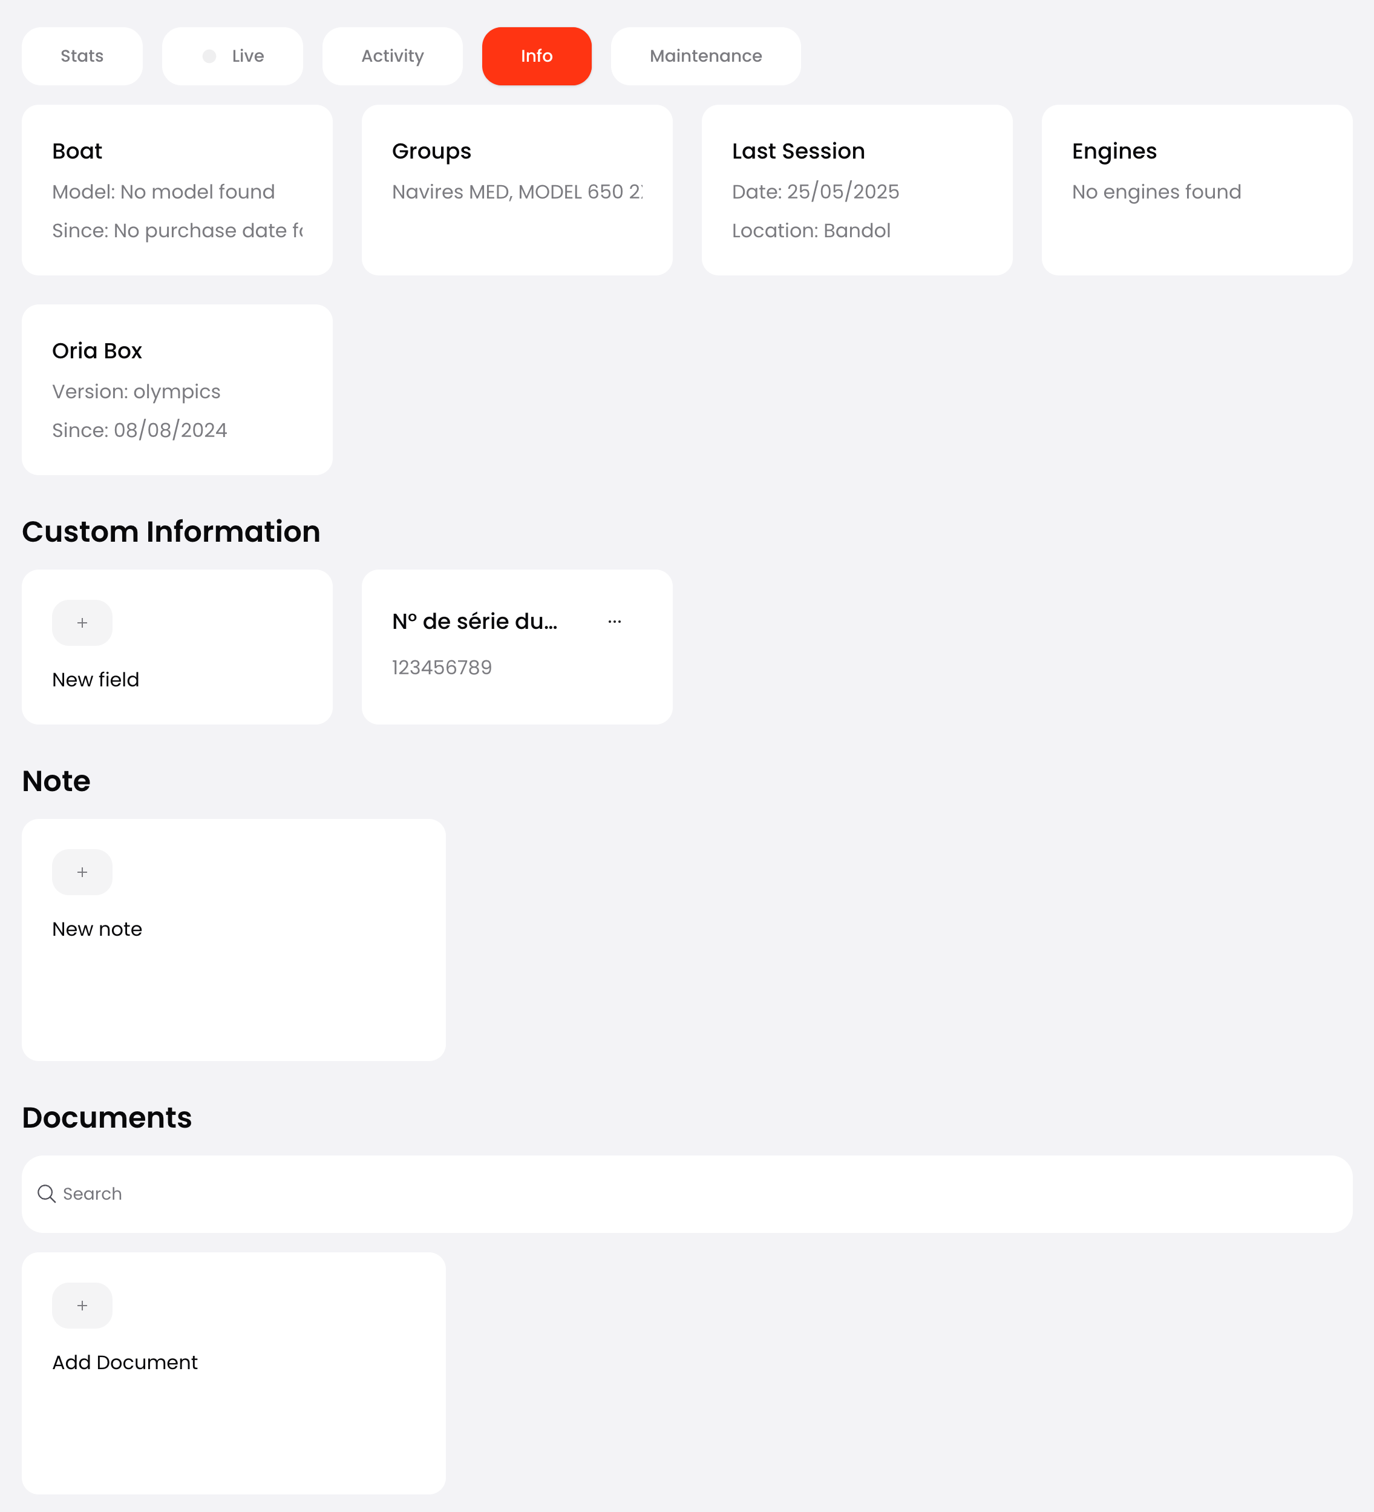The height and width of the screenshot is (1512, 1374).
Task: Click the New field label
Action: [x=95, y=680]
